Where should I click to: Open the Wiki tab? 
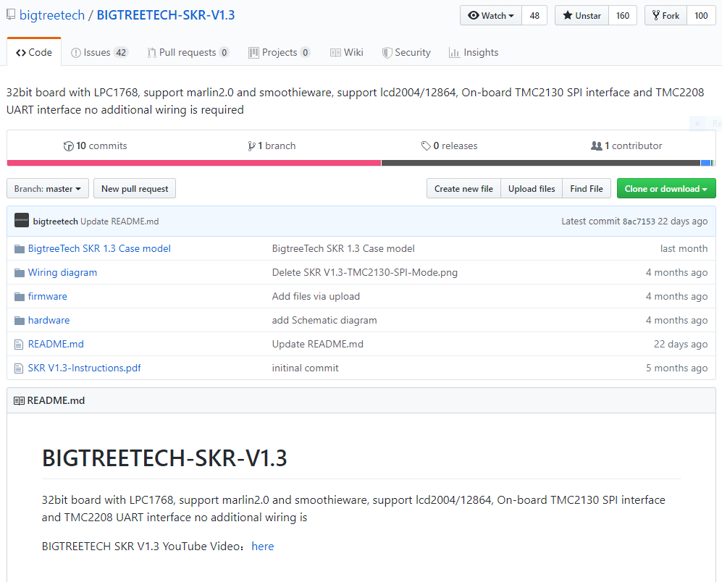click(347, 53)
